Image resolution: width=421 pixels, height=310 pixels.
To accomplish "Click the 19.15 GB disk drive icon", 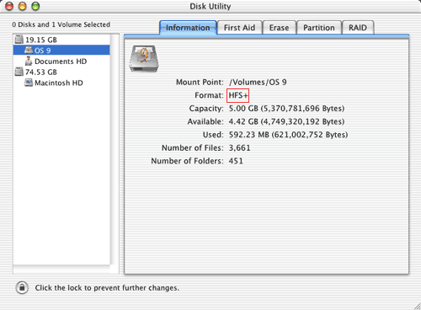I will click(x=19, y=40).
